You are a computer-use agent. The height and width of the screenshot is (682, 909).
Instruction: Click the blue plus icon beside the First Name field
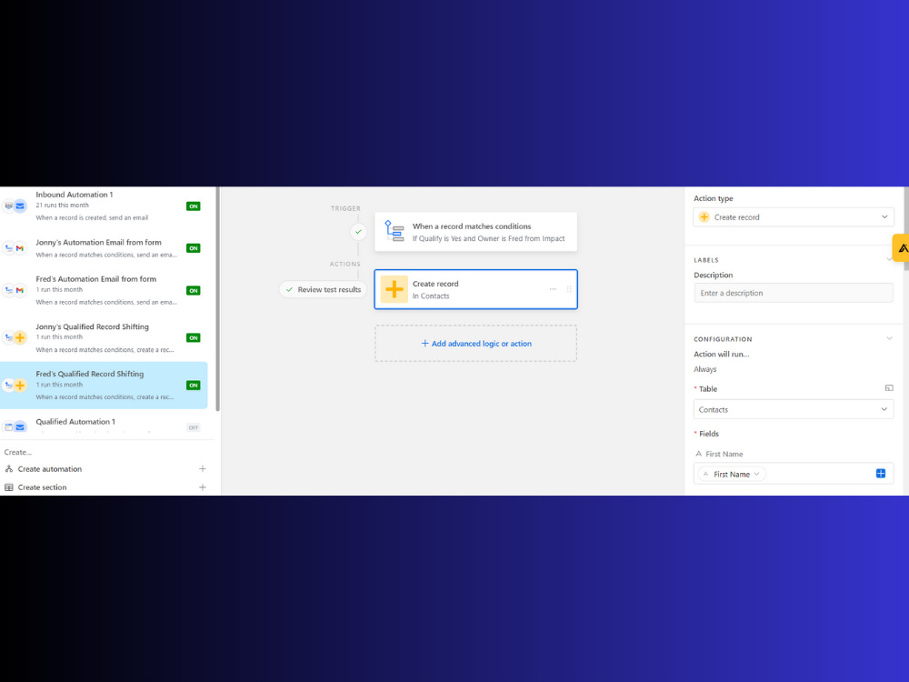coord(880,473)
